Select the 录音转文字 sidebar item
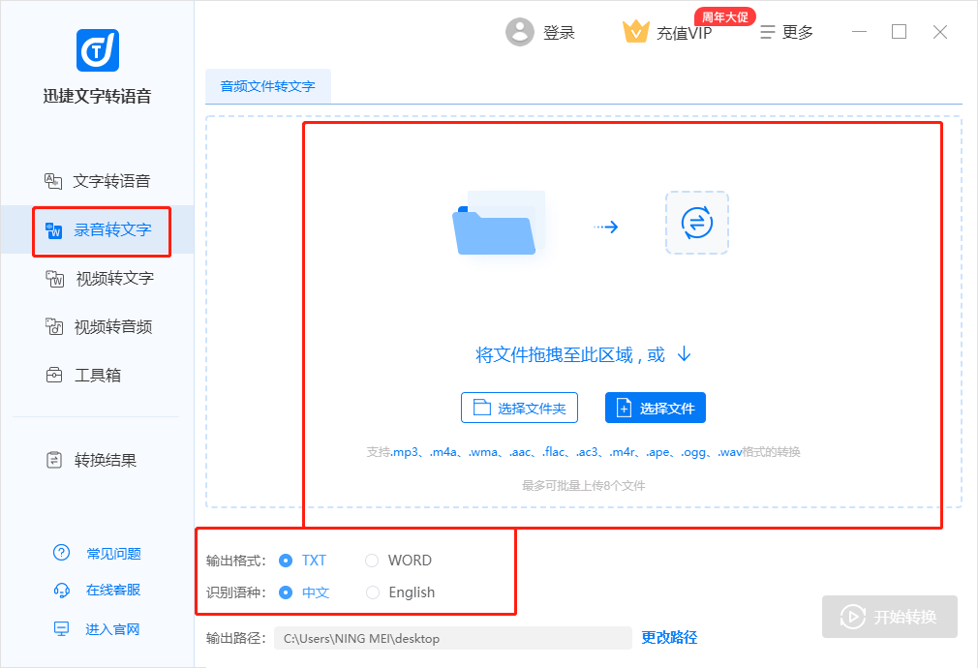The height and width of the screenshot is (668, 978). click(97, 229)
